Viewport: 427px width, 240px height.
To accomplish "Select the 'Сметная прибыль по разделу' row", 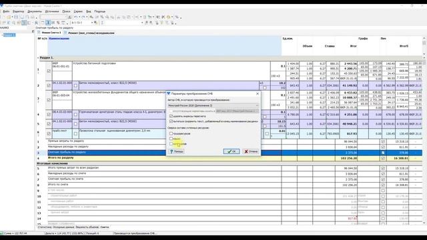I will pos(230,153).
